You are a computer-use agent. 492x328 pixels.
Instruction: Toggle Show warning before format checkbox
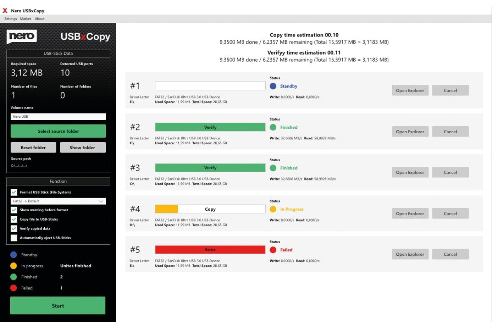pyautogui.click(x=14, y=210)
